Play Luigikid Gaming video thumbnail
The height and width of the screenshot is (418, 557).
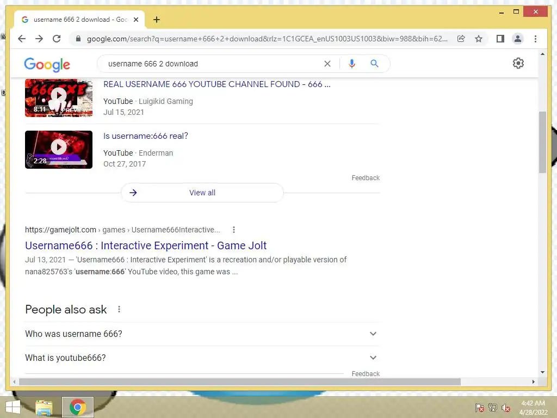coord(59,98)
